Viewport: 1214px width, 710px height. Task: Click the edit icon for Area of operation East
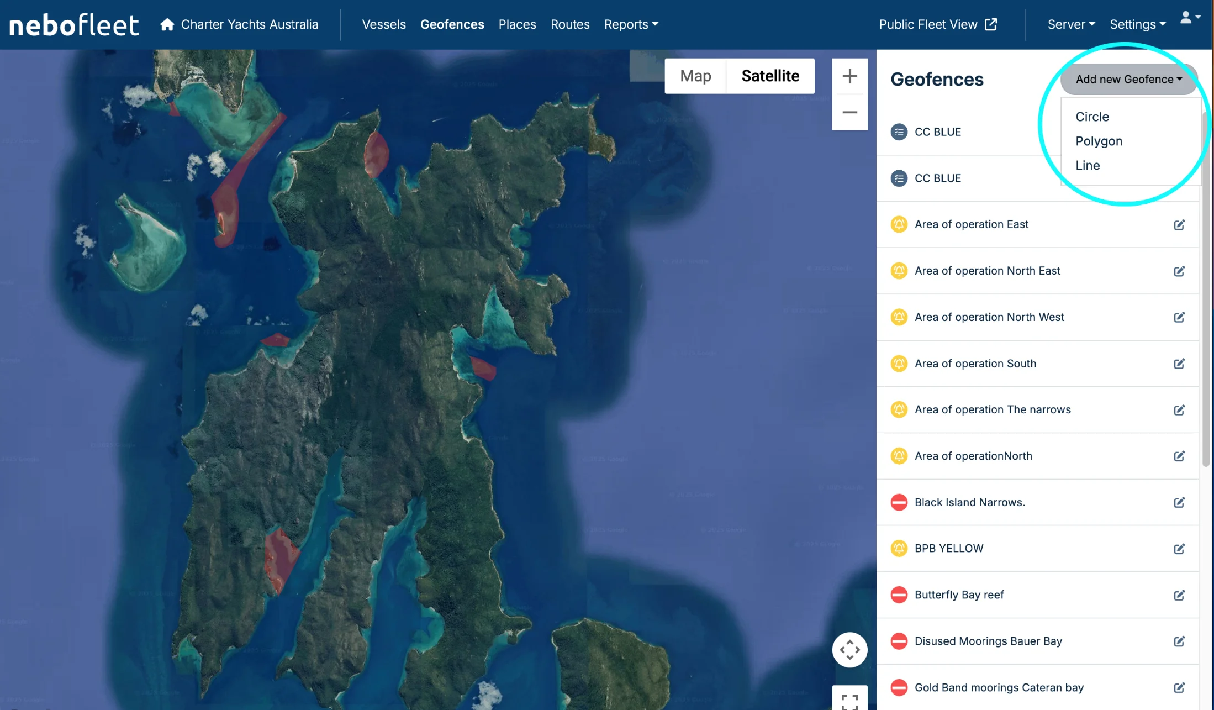tap(1179, 225)
